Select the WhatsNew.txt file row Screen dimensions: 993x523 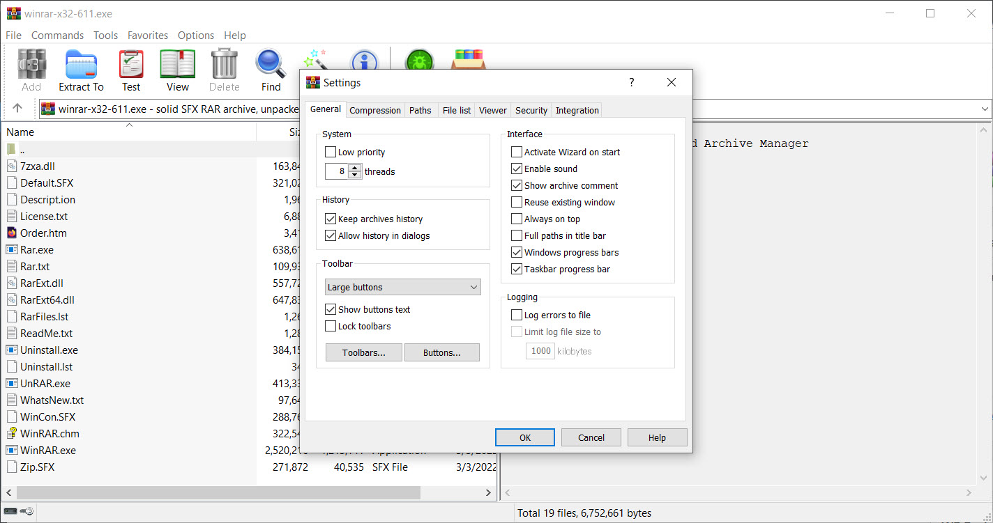(x=248, y=400)
